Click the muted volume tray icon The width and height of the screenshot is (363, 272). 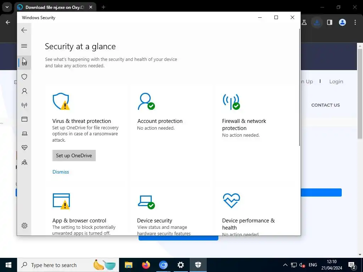302,265
